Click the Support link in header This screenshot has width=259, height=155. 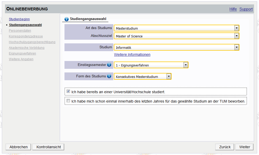[x=246, y=9]
